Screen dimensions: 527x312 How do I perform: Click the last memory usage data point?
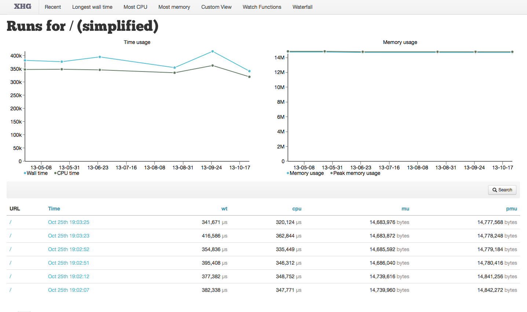coord(512,52)
